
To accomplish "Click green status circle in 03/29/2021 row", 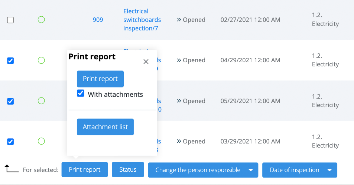I will tap(41, 141).
